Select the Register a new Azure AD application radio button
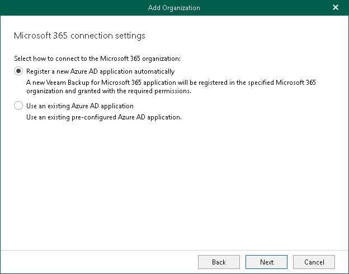This screenshot has width=349, height=274. click(19, 71)
